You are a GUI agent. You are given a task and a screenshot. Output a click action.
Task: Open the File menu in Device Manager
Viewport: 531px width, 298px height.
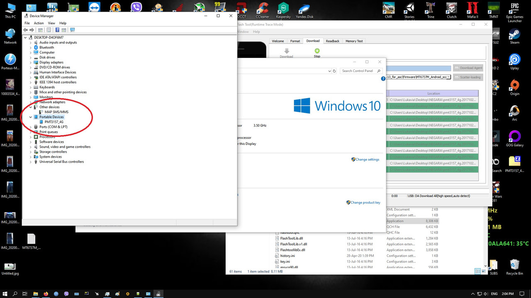pos(27,23)
